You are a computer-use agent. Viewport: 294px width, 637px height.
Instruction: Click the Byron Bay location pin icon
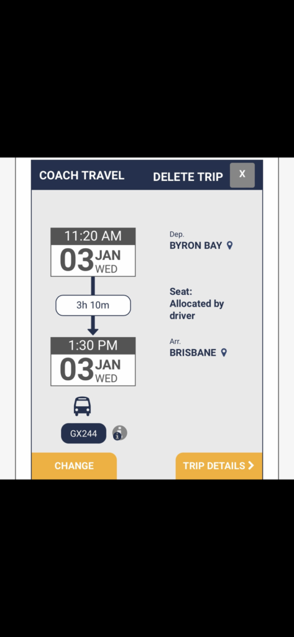coord(229,245)
